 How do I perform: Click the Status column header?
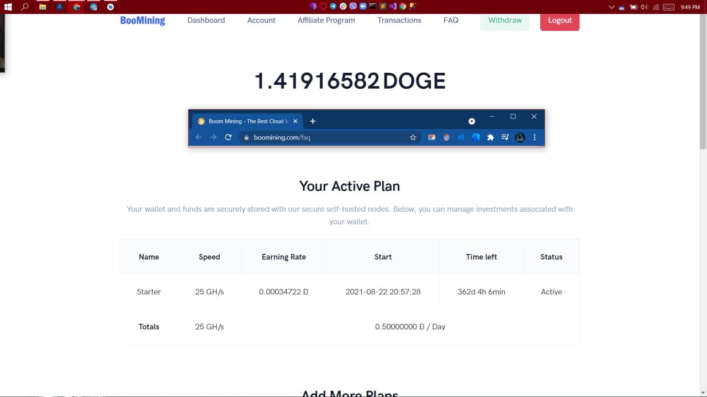tap(551, 257)
